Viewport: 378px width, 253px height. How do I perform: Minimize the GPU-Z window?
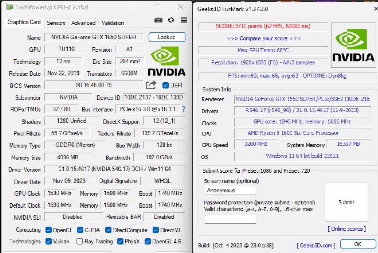[x=136, y=7]
